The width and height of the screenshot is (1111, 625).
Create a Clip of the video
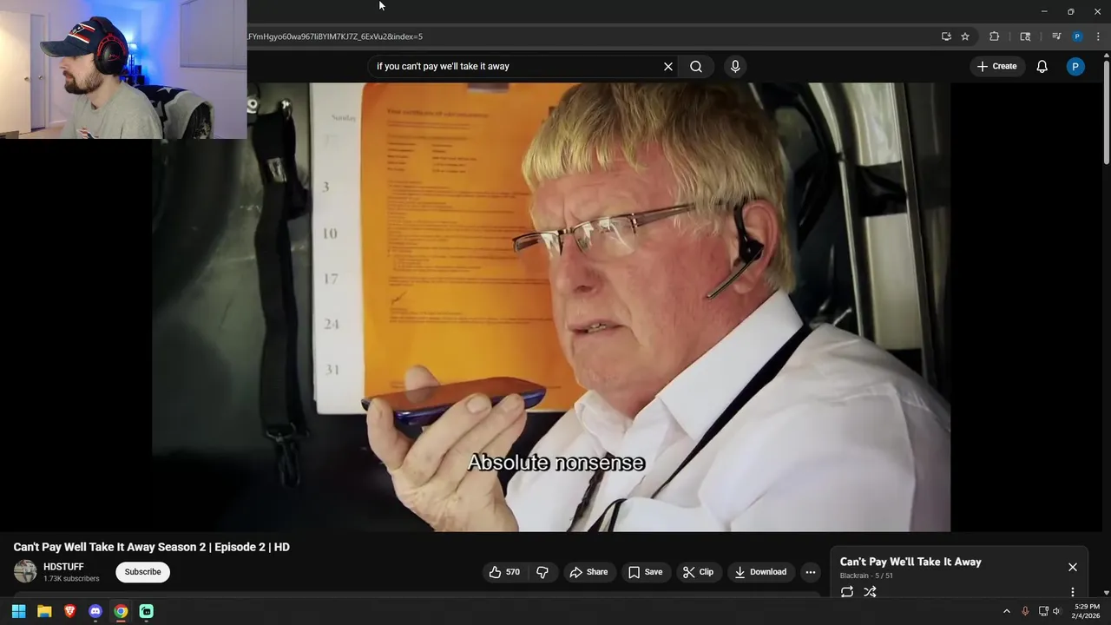point(698,572)
